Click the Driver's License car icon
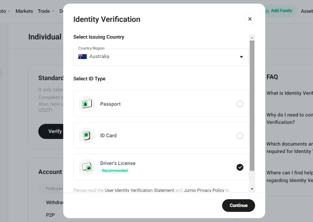The image size is (313, 222). pos(87,167)
